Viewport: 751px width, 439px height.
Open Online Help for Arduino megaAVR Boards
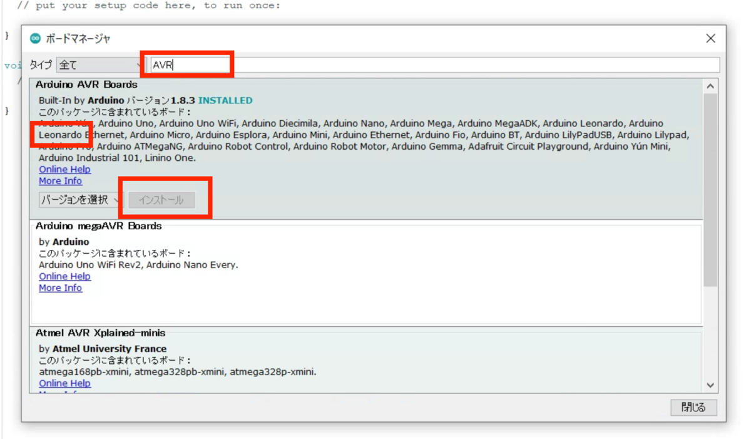coord(64,276)
